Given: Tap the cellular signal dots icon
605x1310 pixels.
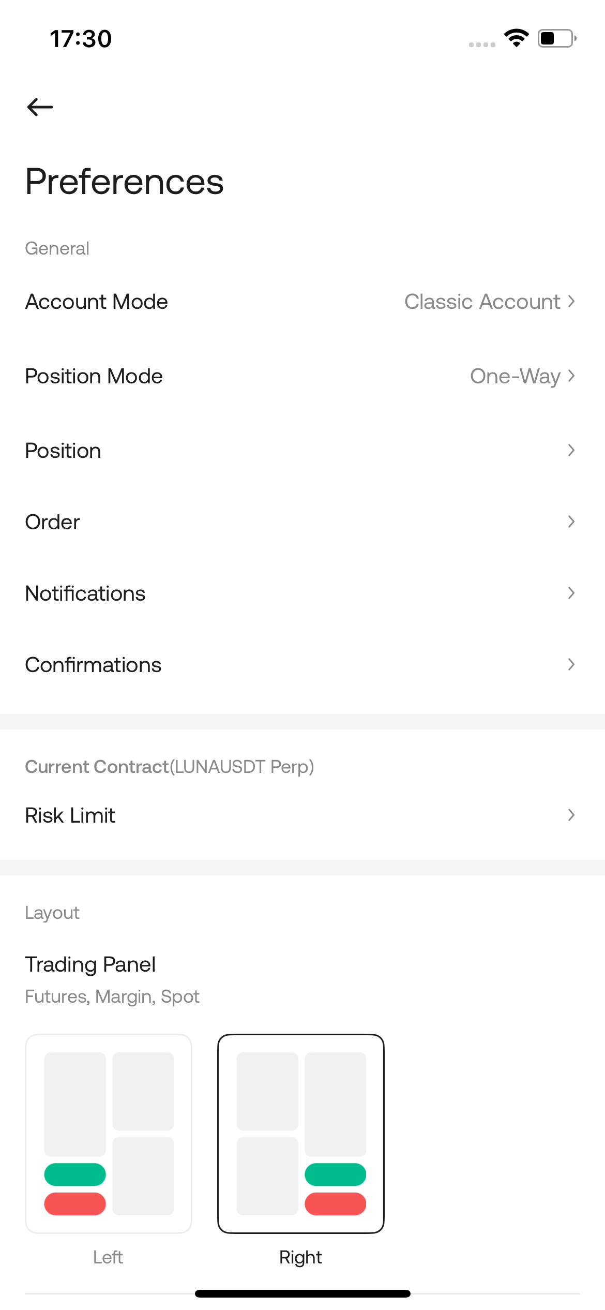Looking at the screenshot, I should [x=482, y=44].
